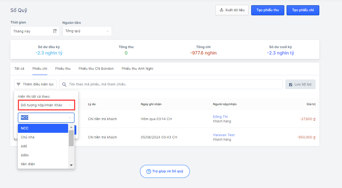
Task: Open the Đối tượng nộp/nhận Khác dropdown
Action: coord(46,105)
